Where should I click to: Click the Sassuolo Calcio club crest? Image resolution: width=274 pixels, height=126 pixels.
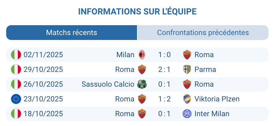(142, 84)
